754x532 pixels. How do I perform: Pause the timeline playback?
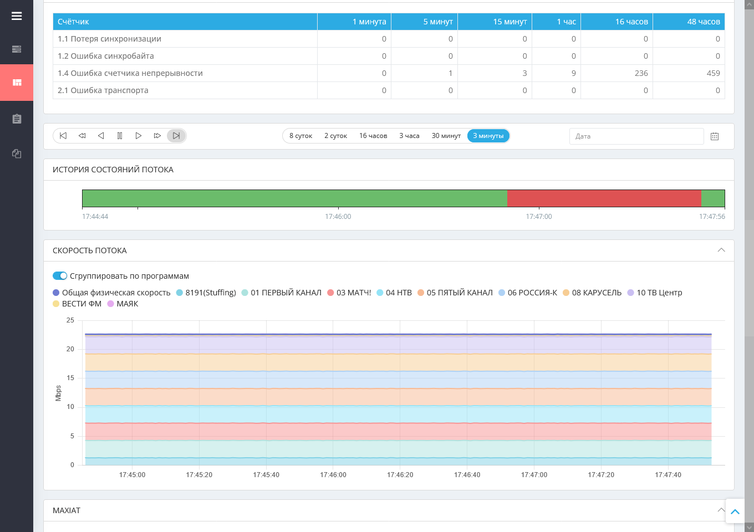pyautogui.click(x=120, y=136)
